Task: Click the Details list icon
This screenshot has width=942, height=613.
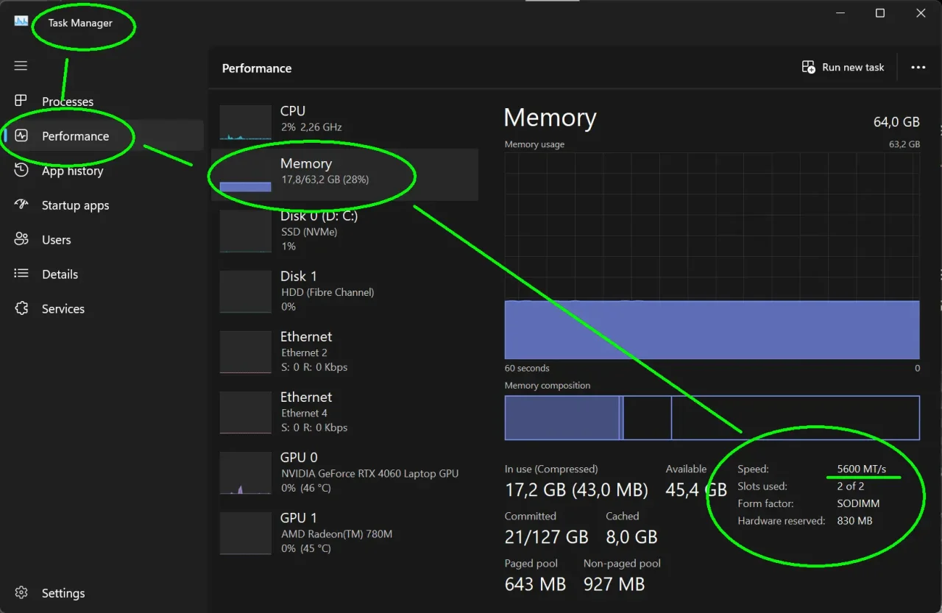Action: (x=21, y=274)
